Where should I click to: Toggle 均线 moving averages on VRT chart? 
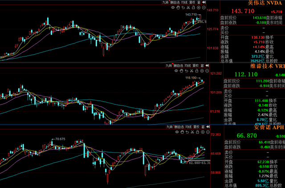point(187,65)
